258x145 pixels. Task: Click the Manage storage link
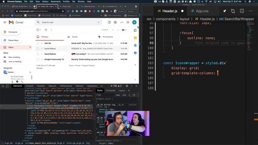click(x=40, y=68)
